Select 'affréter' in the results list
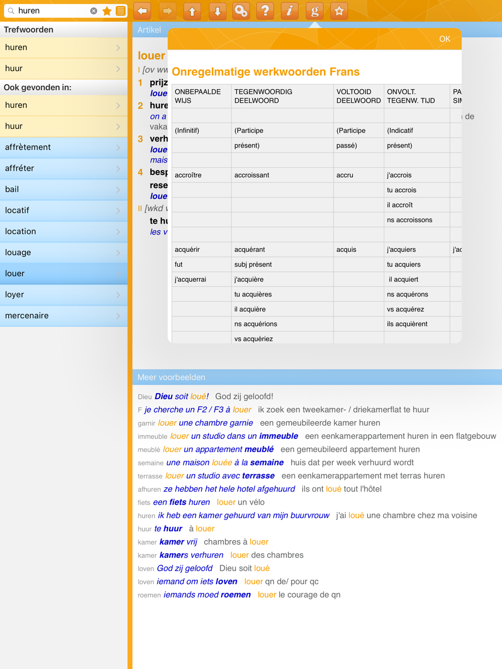This screenshot has height=669, width=502. point(64,169)
